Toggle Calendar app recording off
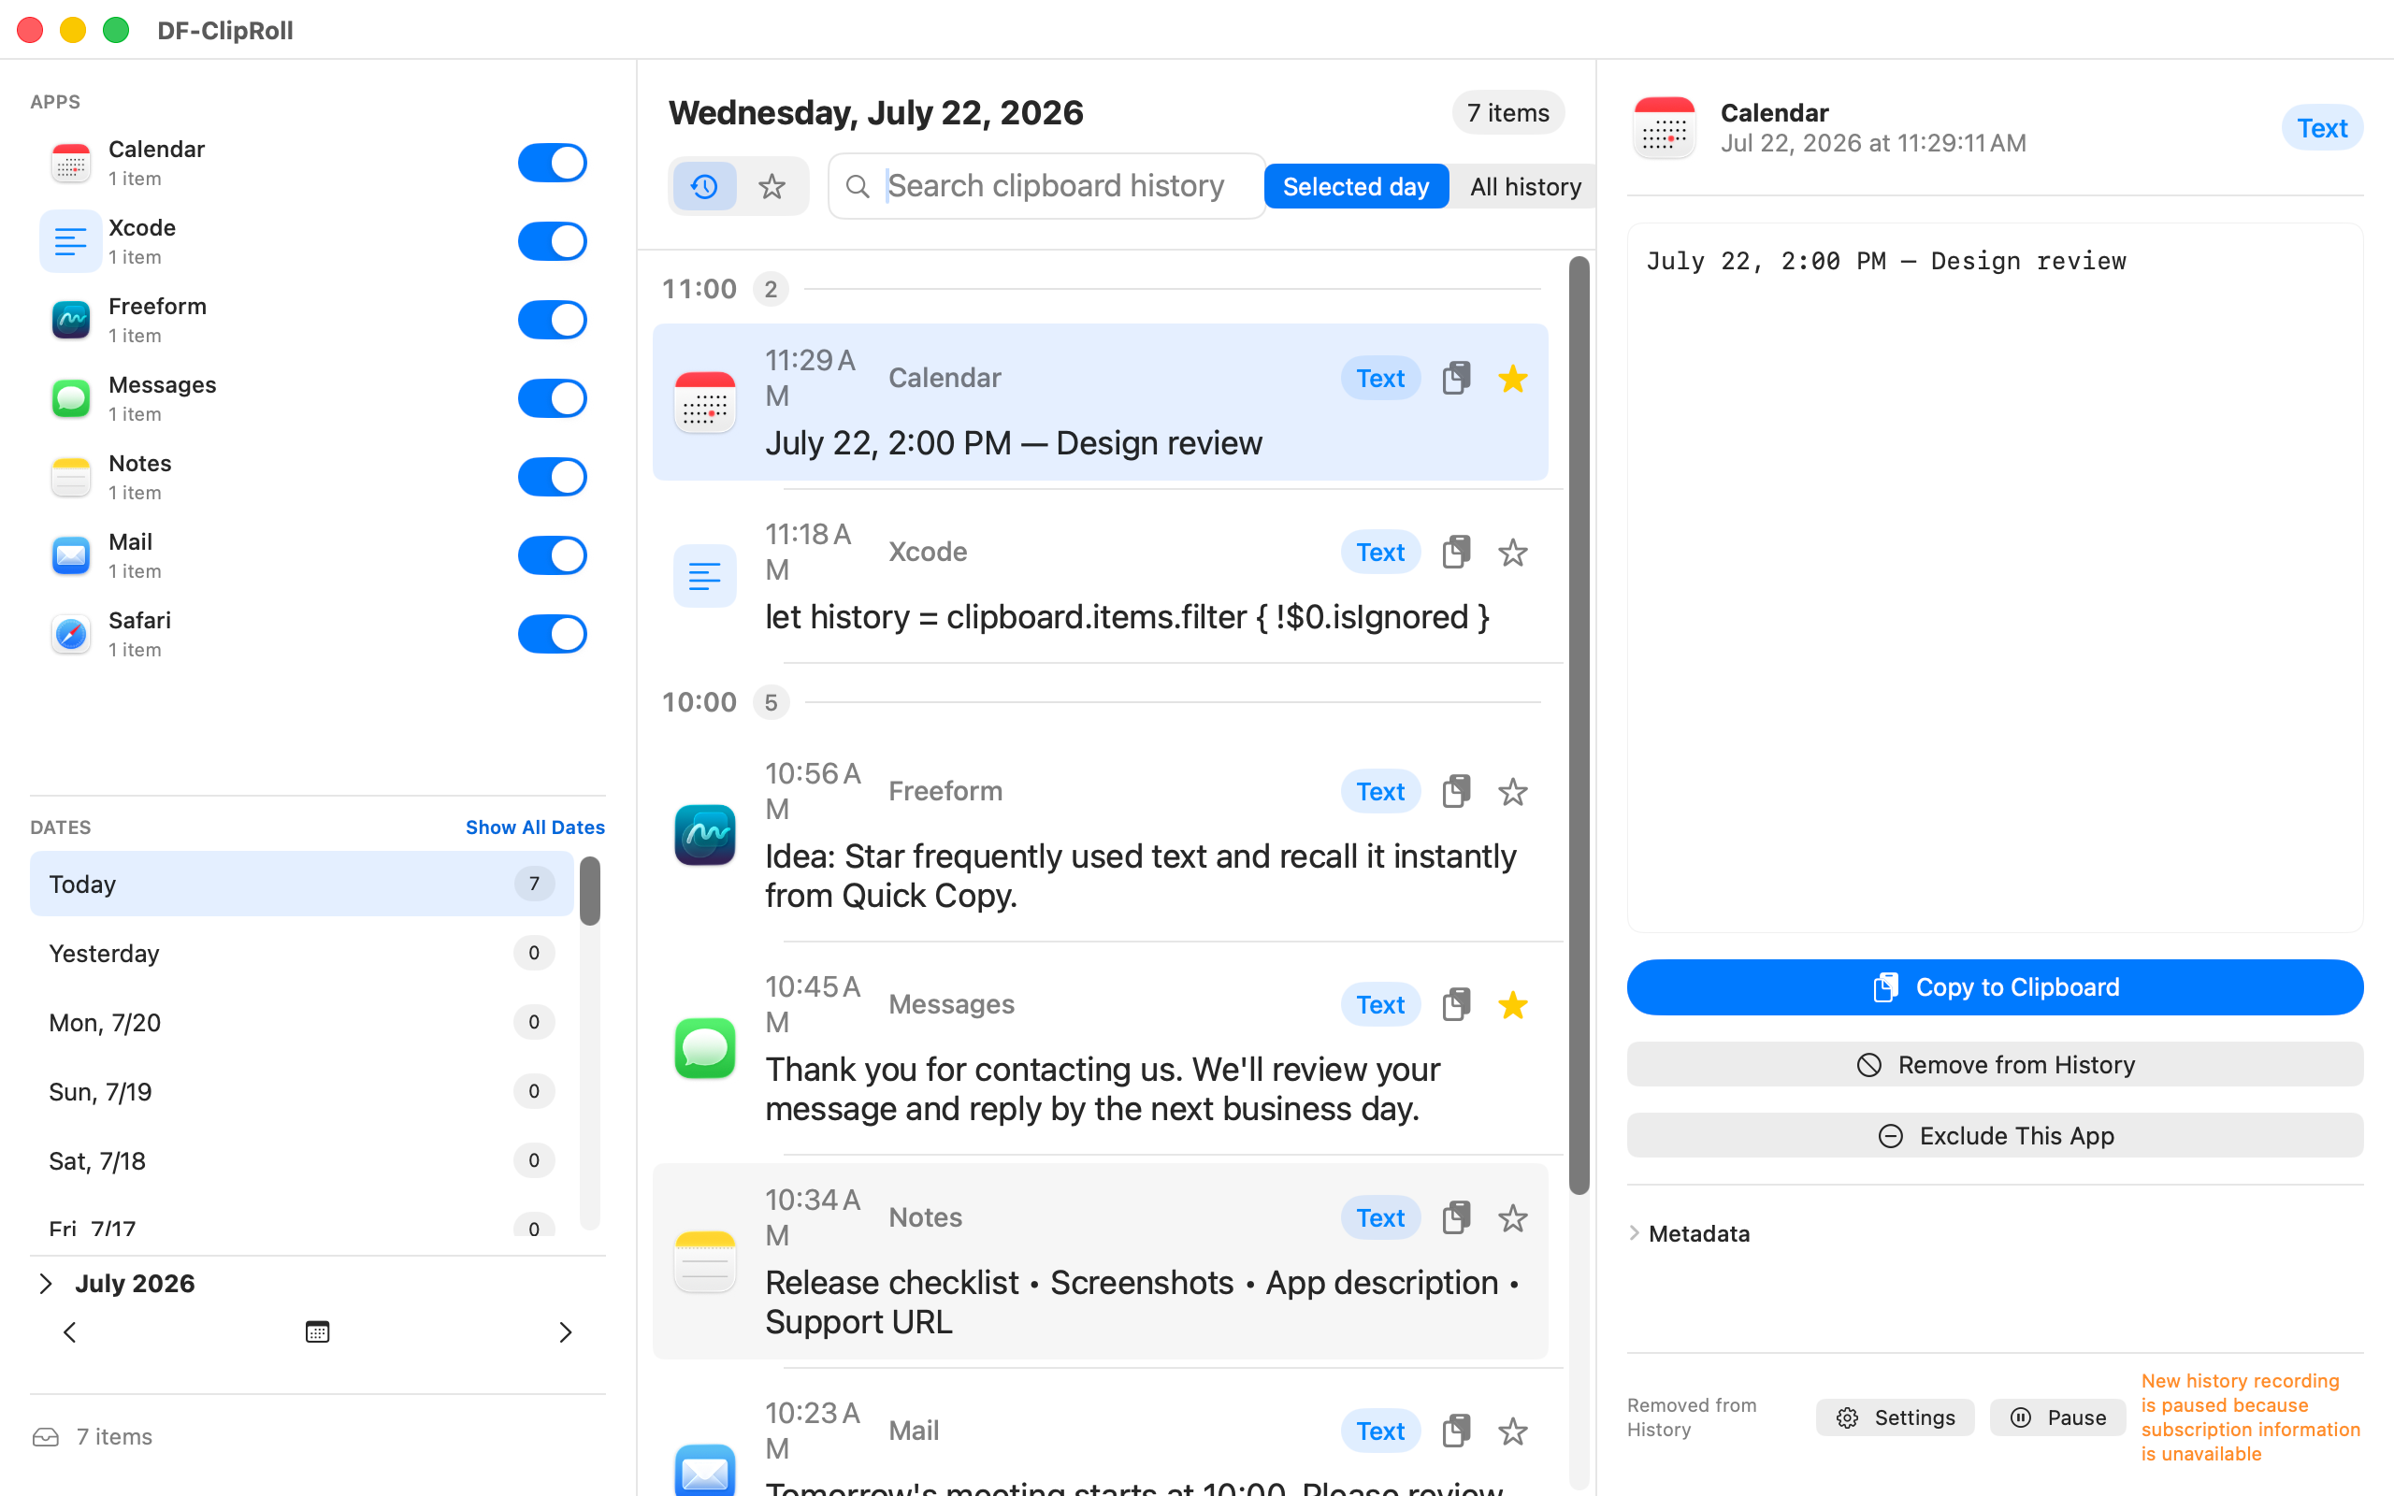The height and width of the screenshot is (1496, 2394). pos(552,164)
